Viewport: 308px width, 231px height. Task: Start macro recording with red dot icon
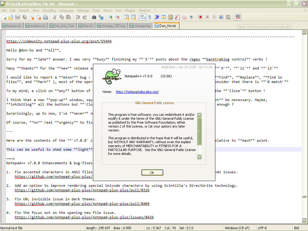pos(200,17)
